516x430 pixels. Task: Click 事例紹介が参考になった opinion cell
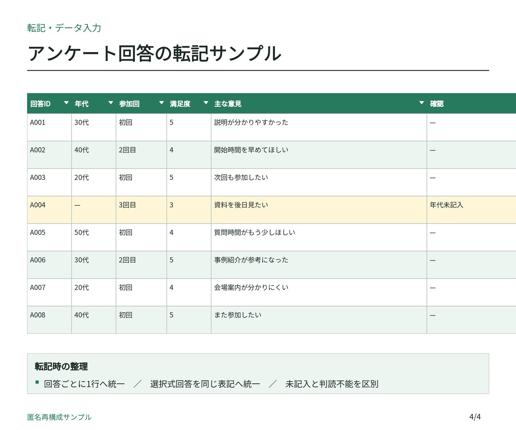pos(319,265)
